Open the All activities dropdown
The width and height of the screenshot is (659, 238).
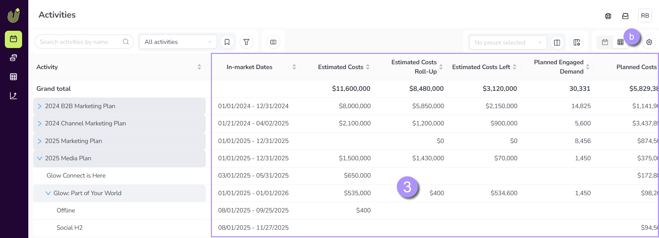point(178,42)
